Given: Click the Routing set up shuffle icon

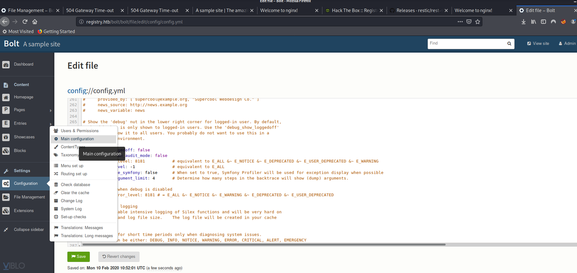Looking at the screenshot, I should (x=56, y=174).
